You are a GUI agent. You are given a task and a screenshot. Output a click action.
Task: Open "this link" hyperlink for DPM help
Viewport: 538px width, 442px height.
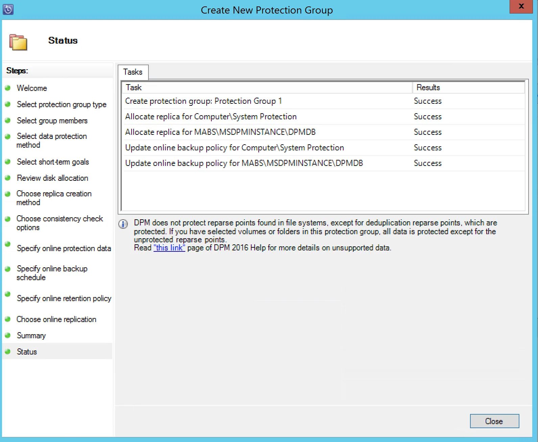[x=169, y=248]
